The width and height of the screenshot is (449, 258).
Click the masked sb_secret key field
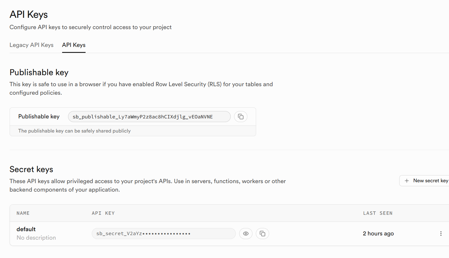164,234
